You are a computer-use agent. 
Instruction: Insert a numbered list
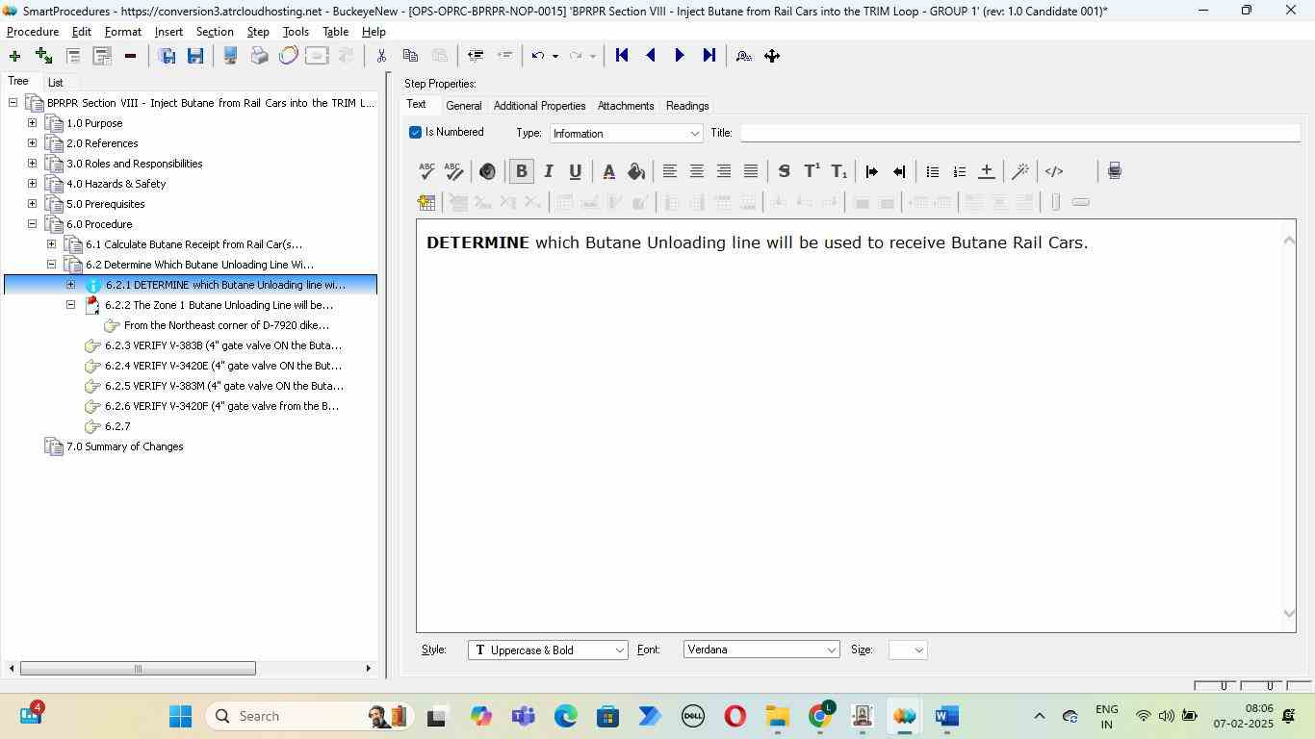coord(959,171)
